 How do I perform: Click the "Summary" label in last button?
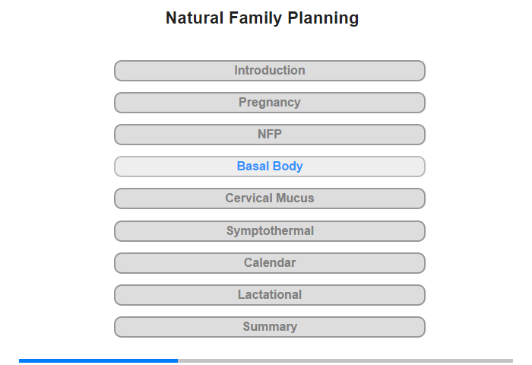tap(270, 327)
